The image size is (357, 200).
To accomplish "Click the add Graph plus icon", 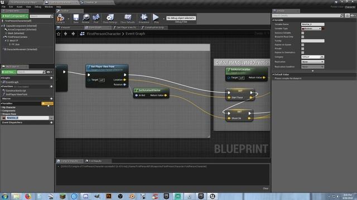I will tap(51, 78).
